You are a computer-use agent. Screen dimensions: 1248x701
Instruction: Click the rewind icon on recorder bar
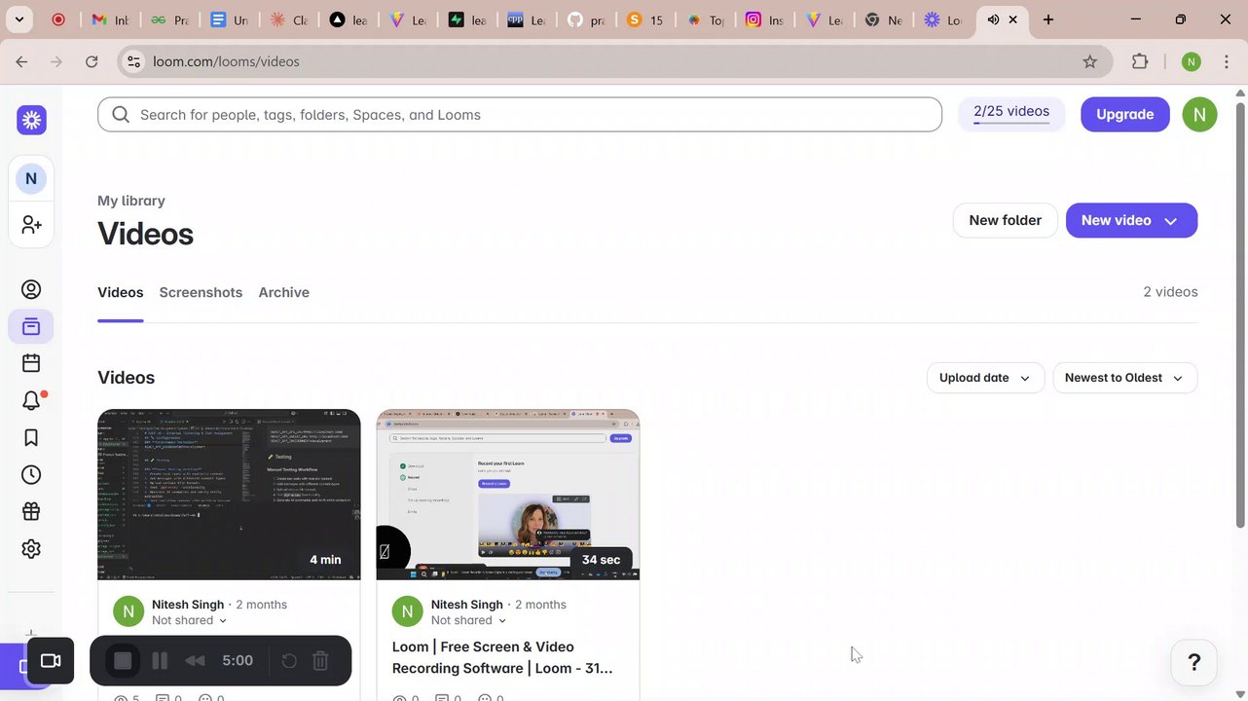(195, 661)
